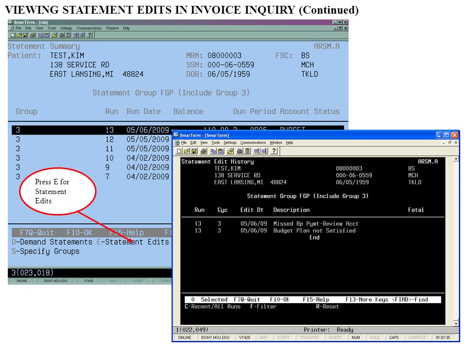
Task: Click keypad icon in back idx window toolbar
Action: [68, 35]
